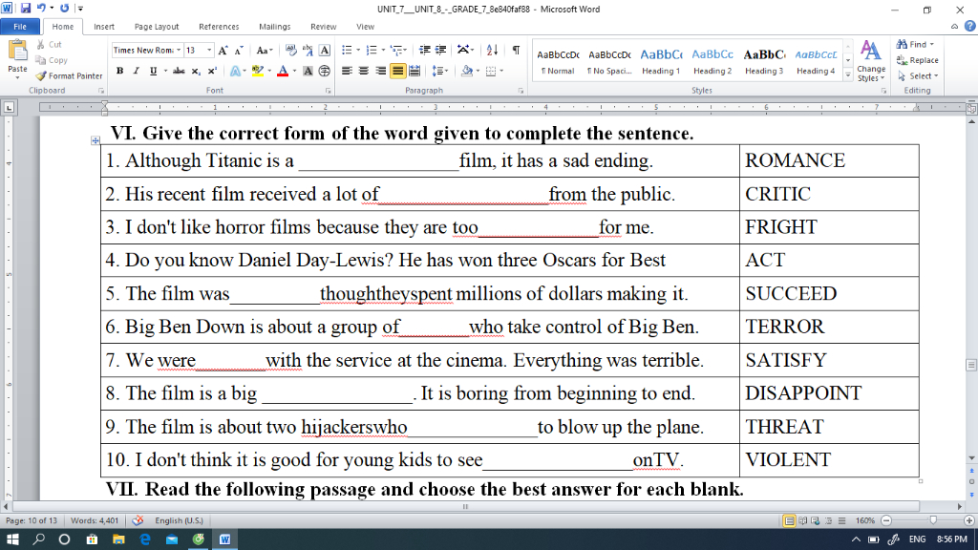Open Change Case dropdown
The width and height of the screenshot is (978, 550).
[265, 51]
